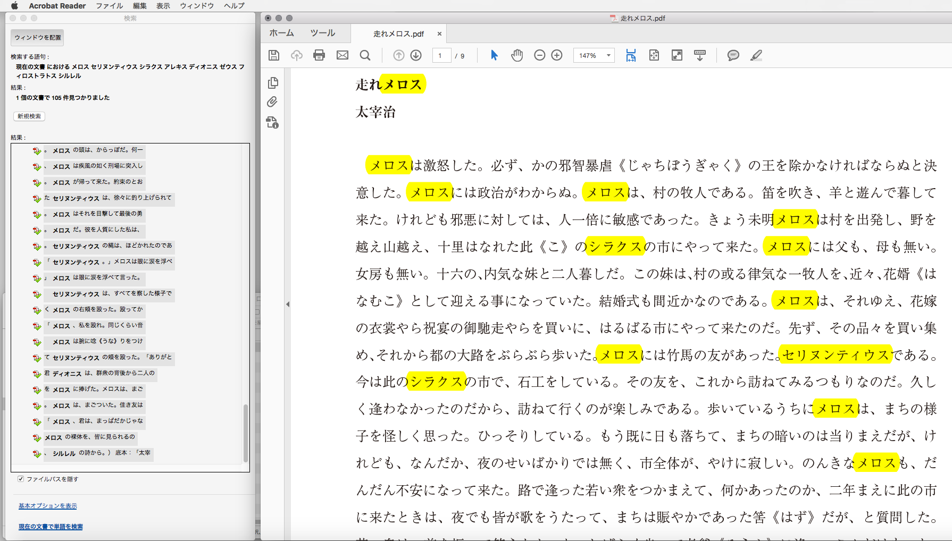The image size is (952, 541).
Task: Click the page number input field
Action: pos(441,55)
